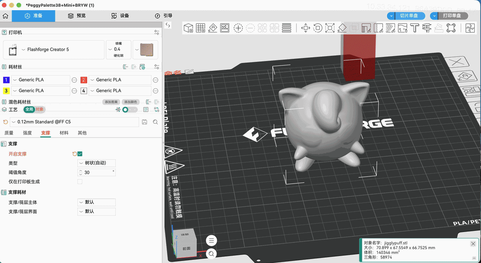Select the Measure caliper tool
This screenshot has height=263, width=481.
[x=427, y=28]
